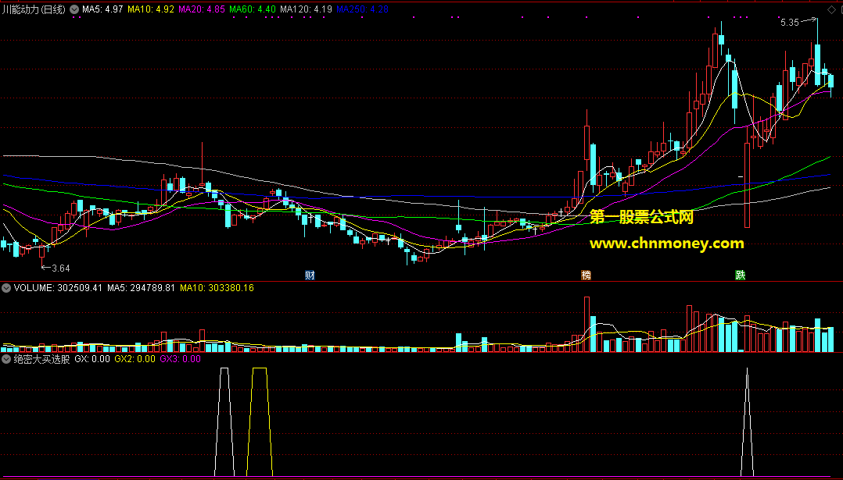Click the 3.64 low price label
The image size is (843, 480).
click(x=61, y=268)
